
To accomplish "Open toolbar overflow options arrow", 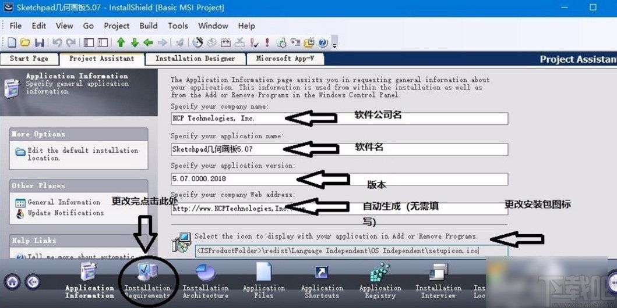I will pos(334,43).
